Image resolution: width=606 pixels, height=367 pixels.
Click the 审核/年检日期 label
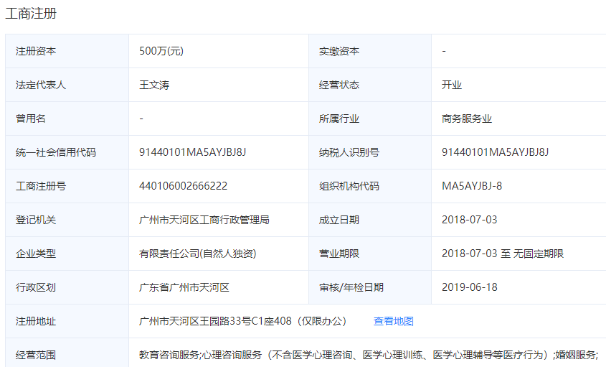coord(351,287)
